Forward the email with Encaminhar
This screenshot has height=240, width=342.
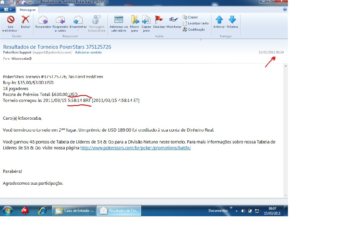[x=78, y=23]
